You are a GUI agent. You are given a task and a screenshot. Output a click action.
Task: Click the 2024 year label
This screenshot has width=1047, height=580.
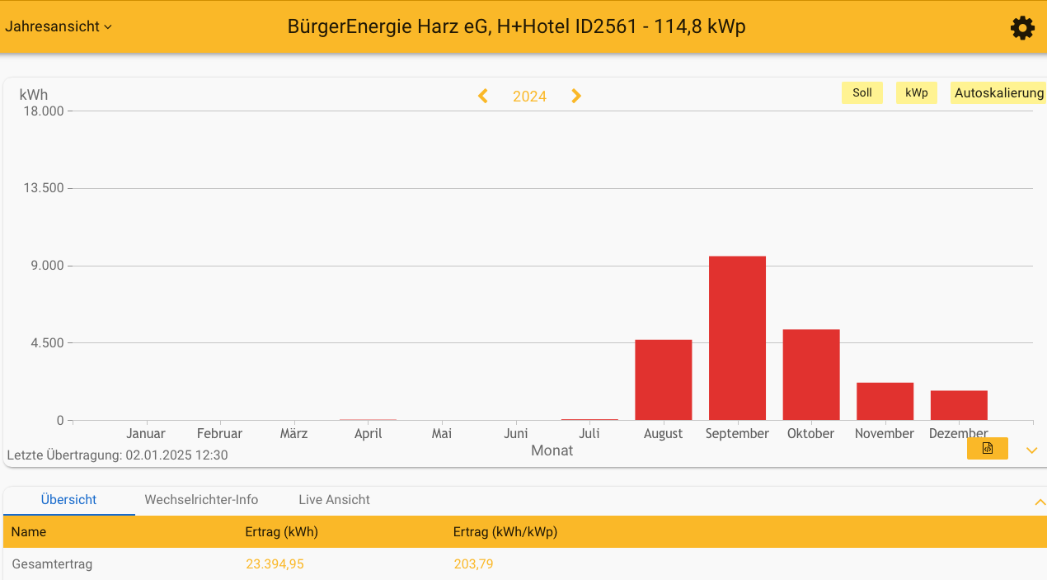[529, 96]
